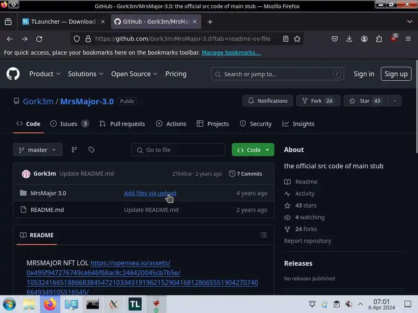Click the page vertical scrollbar
This screenshot has width=418, height=313.
[417, 106]
